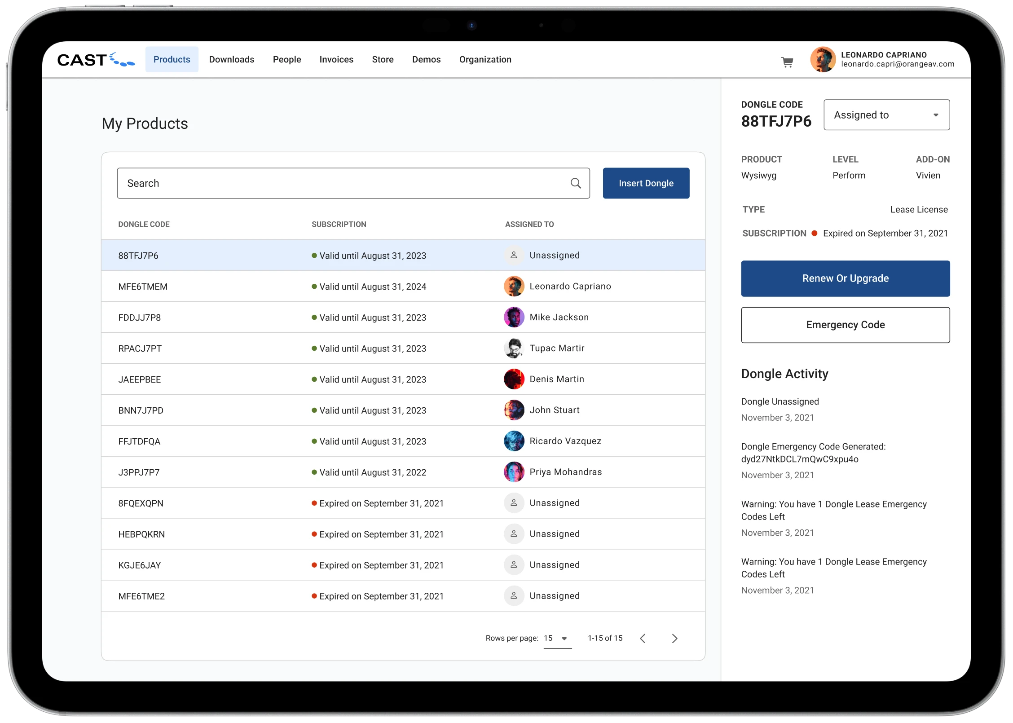The width and height of the screenshot is (1013, 723).
Task: Click Mike Jackson's avatar in the table
Action: (514, 317)
